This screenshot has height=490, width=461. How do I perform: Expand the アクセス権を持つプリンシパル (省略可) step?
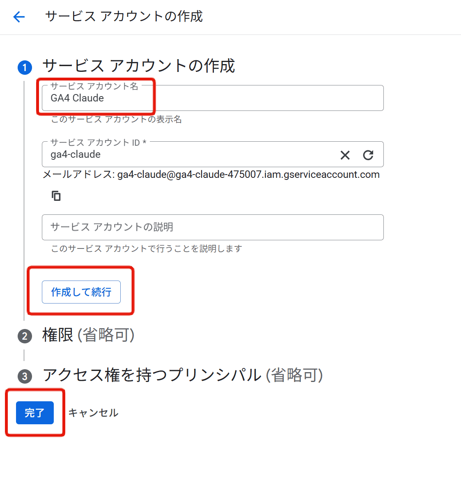[183, 375]
